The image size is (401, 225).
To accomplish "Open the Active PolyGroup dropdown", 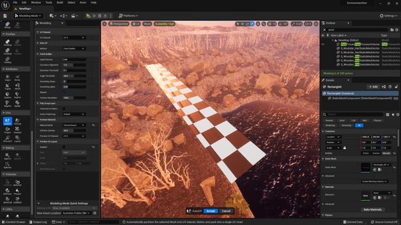I will tap(74, 114).
